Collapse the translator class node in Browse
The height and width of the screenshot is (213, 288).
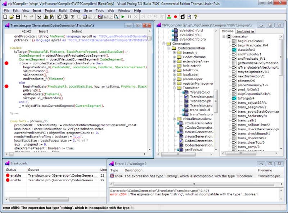pos(224,36)
